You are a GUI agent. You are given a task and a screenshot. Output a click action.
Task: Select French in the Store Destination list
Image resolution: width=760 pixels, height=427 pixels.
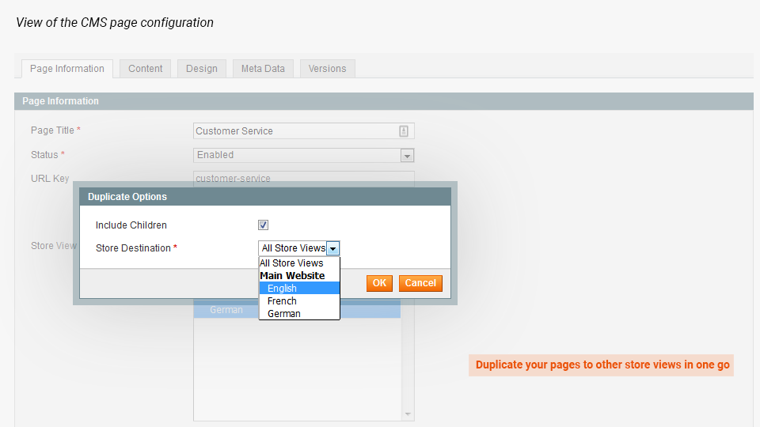(282, 301)
